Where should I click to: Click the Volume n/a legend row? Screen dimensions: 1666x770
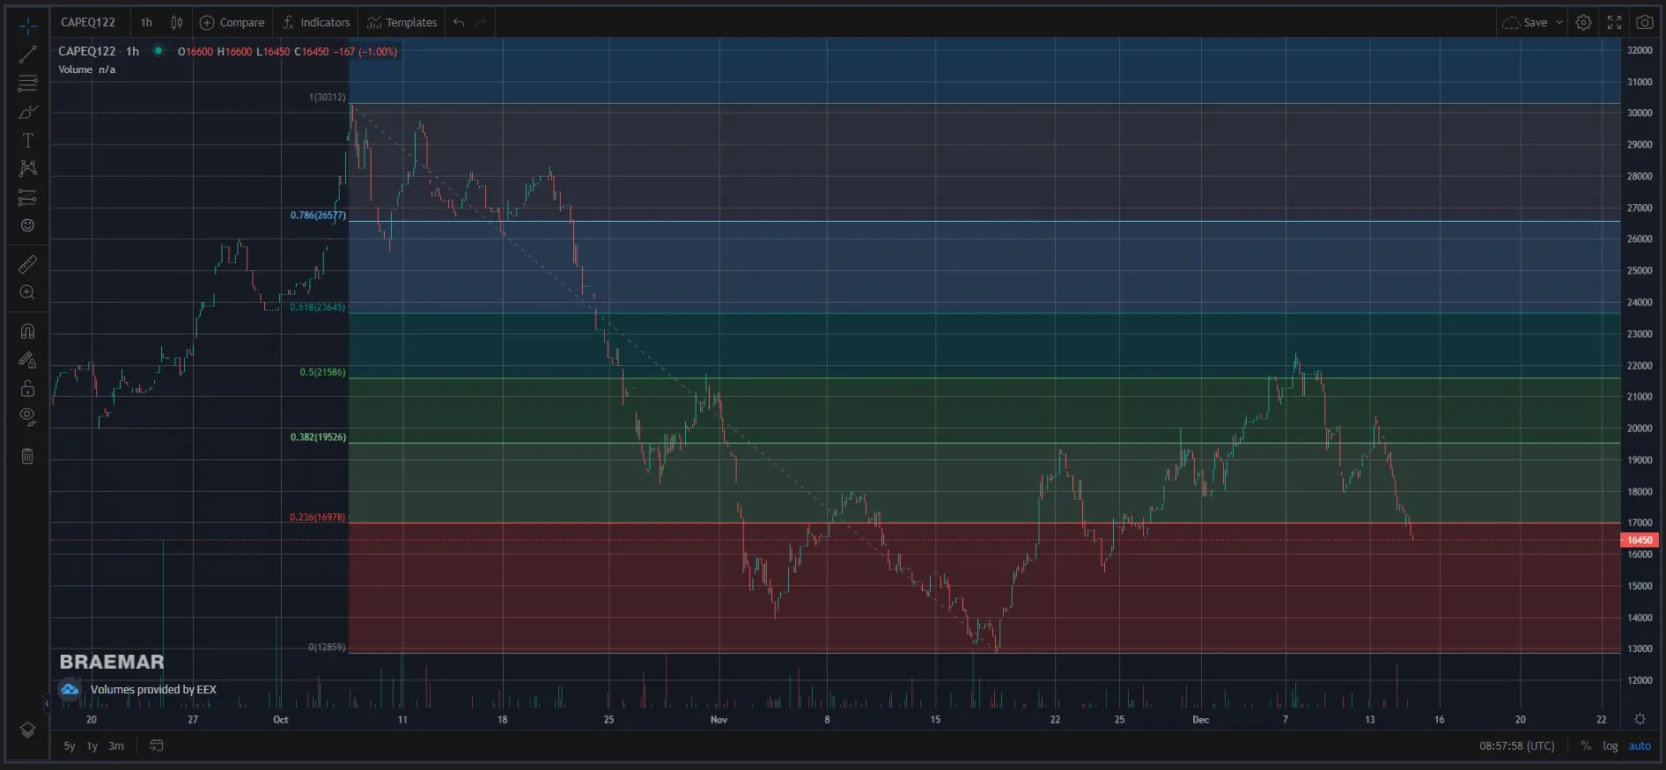pos(87,70)
